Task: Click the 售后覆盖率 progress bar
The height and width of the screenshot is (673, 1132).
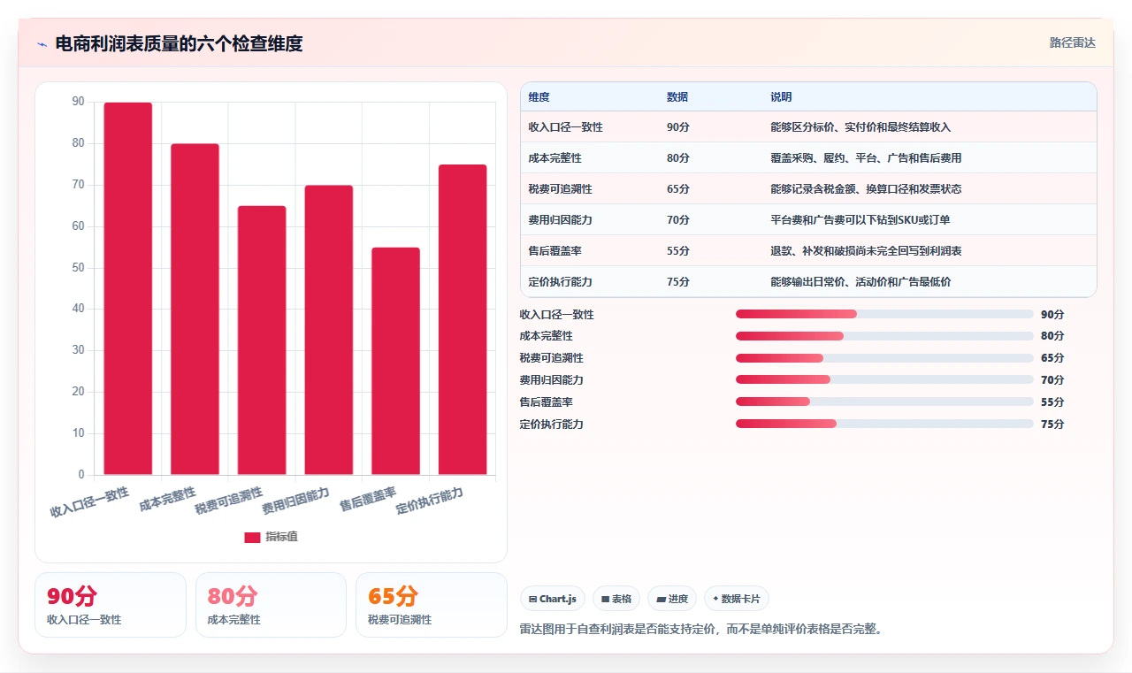Action: [884, 402]
